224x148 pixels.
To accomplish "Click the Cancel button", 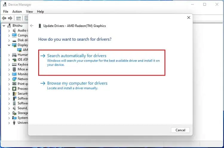I will pyautogui.click(x=180, y=130).
